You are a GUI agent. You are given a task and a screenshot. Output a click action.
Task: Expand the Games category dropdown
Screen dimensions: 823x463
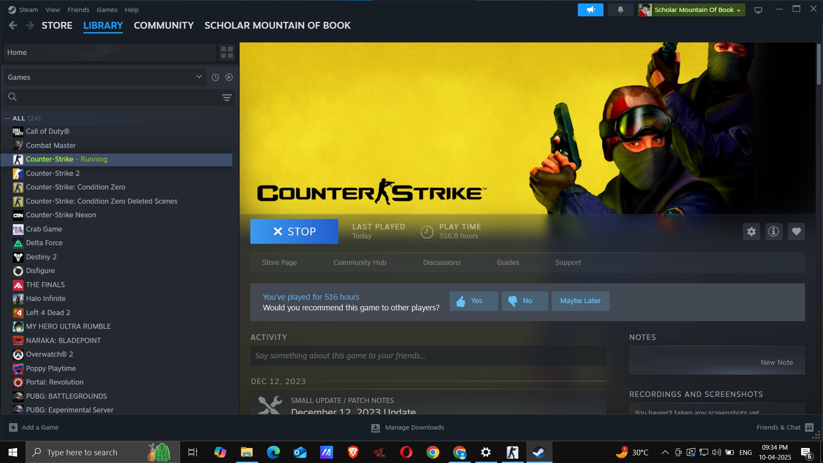pyautogui.click(x=199, y=77)
